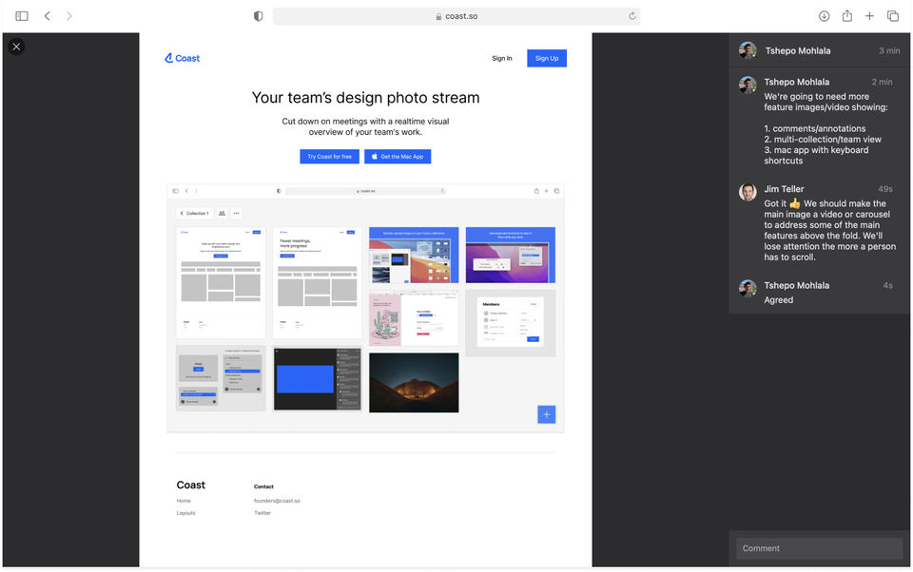Click the 49s timestamp on Jim Teller's comment
The image size is (913, 572).
coord(885,189)
